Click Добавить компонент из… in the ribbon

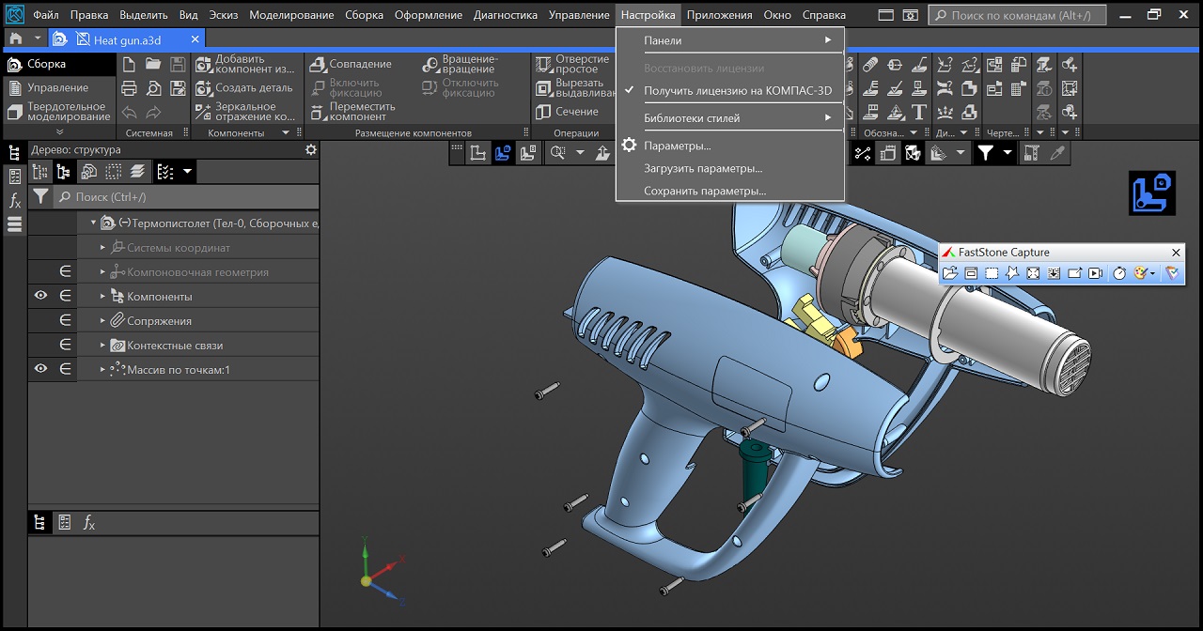pyautogui.click(x=245, y=64)
